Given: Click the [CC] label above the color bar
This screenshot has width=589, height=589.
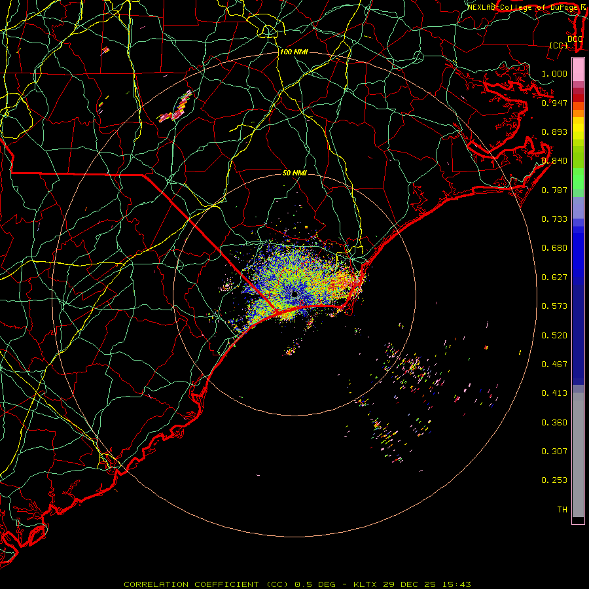Looking at the screenshot, I should pos(559,45).
